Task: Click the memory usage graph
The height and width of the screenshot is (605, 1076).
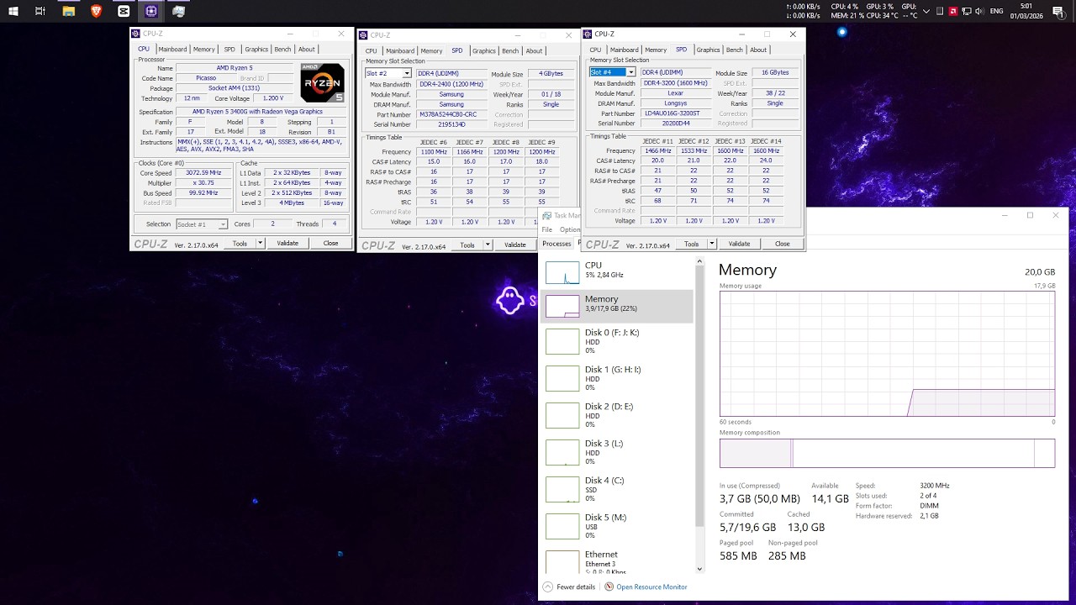Action: click(x=887, y=354)
